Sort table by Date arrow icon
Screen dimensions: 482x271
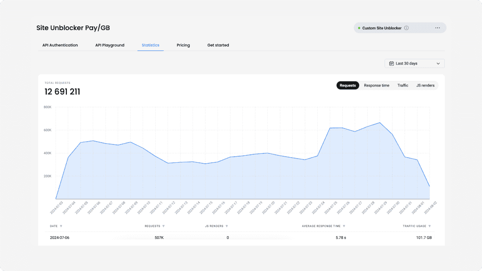61,226
